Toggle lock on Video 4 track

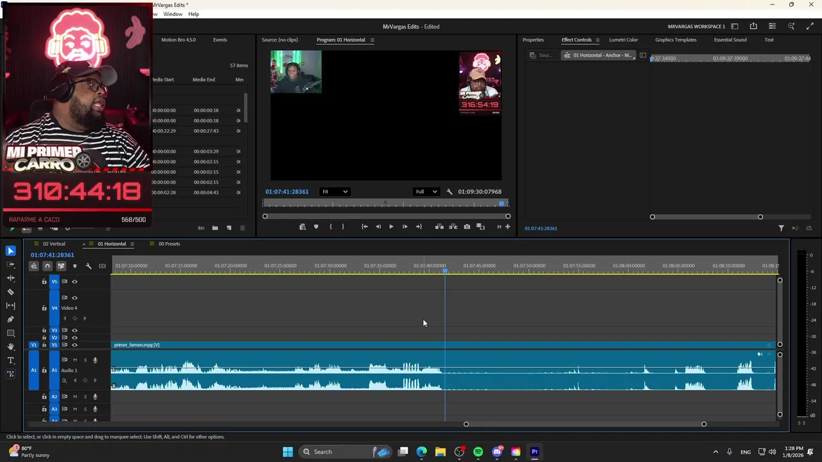44,308
